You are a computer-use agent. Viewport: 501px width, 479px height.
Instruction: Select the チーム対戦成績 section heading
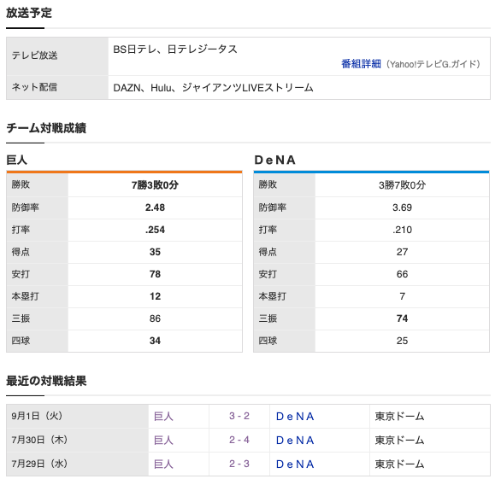(46, 128)
